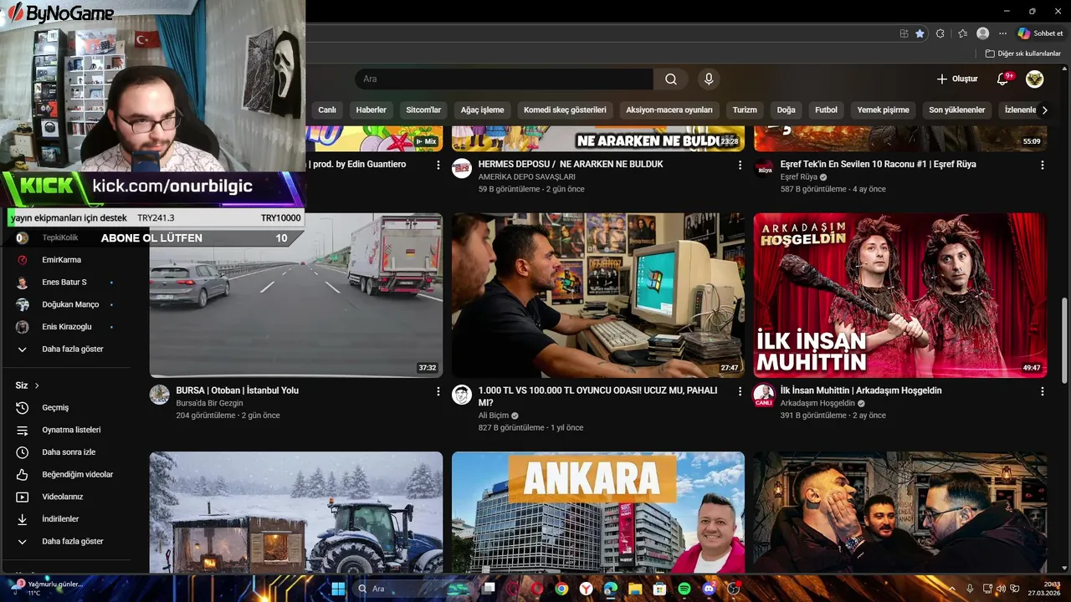The width and height of the screenshot is (1071, 602).
Task: Open the Enis Kirazoglu subscription
Action: [x=65, y=327]
